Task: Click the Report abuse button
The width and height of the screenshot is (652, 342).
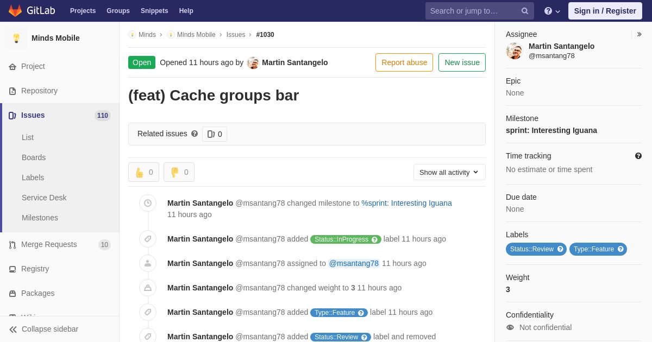Action: (404, 62)
